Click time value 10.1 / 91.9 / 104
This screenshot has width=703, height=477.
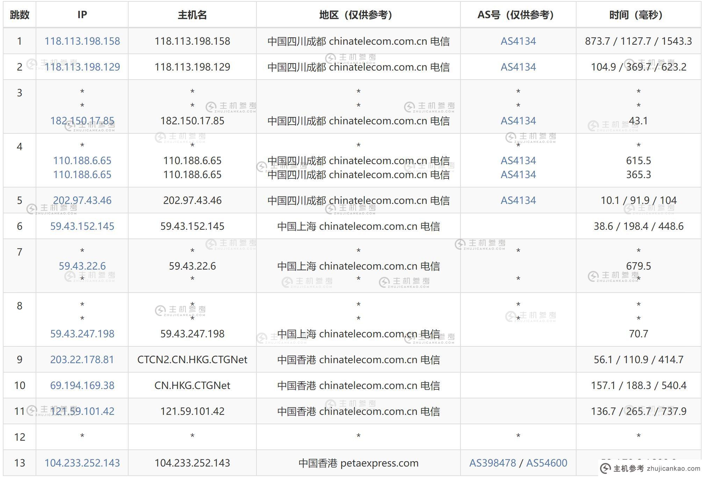[638, 200]
